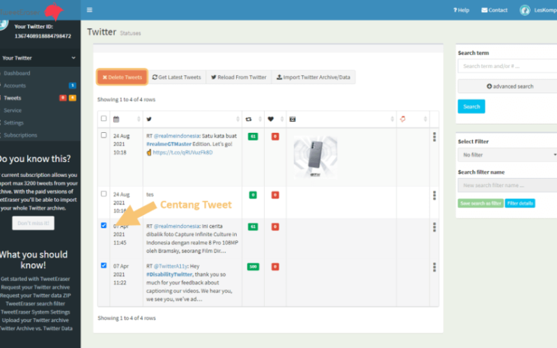Open the Select Filter 'No filter' dropdown

(x=508, y=155)
